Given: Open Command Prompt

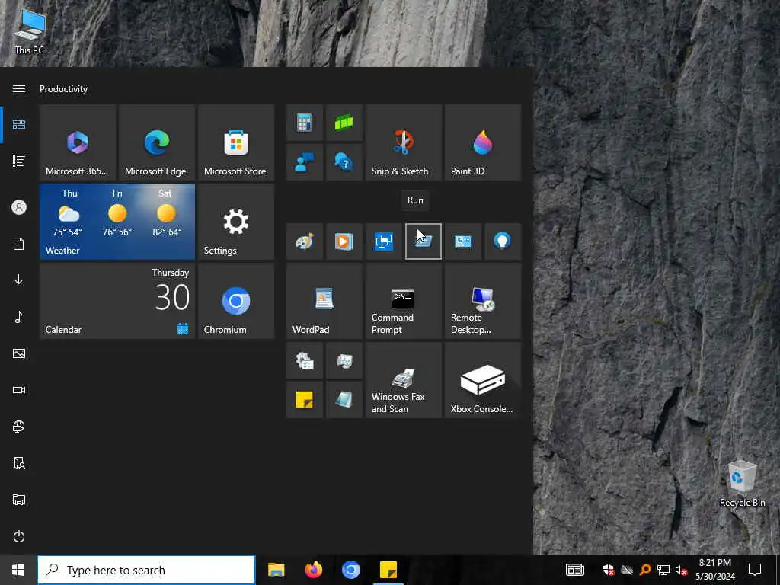Looking at the screenshot, I should [x=404, y=301].
